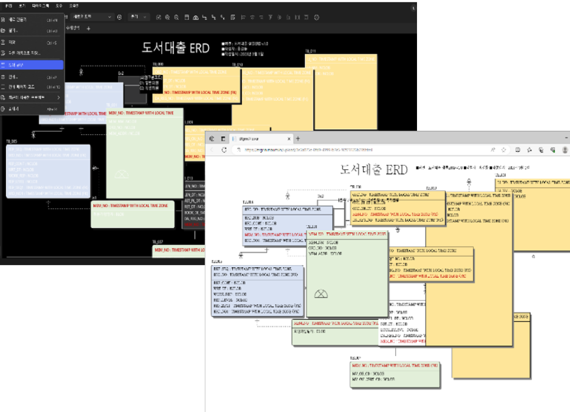Select the open browser tab
Image resolution: width=570 pixels, height=412 pixels.
(x=261, y=139)
